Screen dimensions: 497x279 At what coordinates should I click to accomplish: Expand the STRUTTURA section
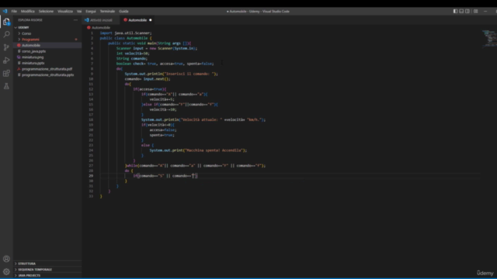(47, 263)
